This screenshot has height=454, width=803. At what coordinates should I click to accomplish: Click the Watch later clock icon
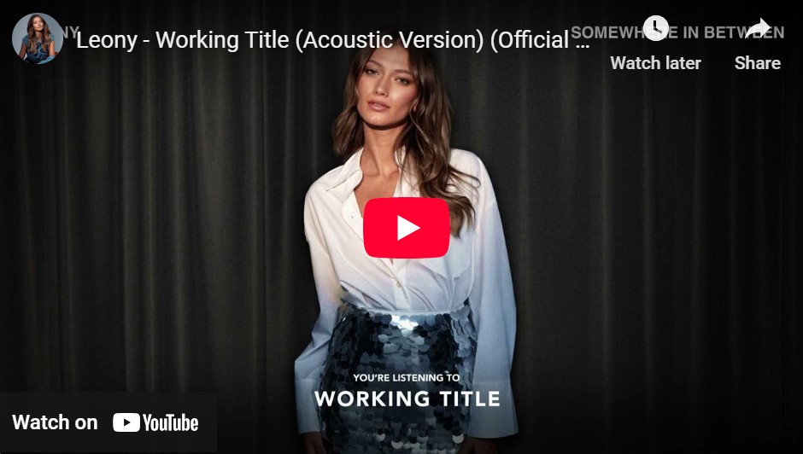(x=655, y=28)
